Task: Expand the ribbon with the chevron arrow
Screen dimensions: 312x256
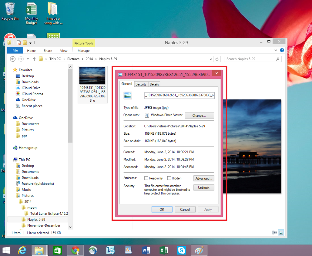Action: [x=275, y=50]
